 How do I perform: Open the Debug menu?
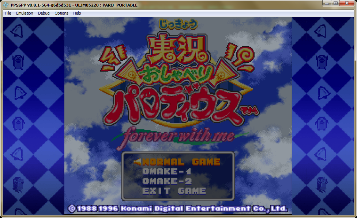click(44, 13)
